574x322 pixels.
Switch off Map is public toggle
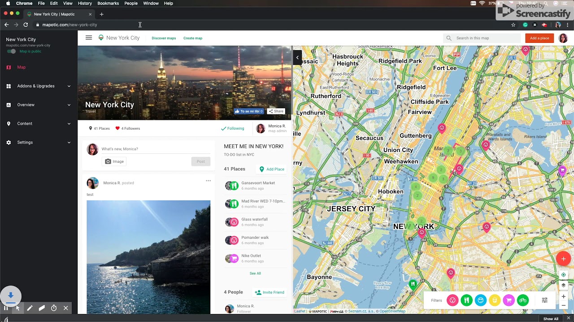coord(12,51)
